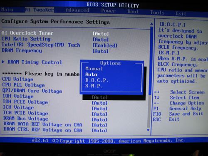Click the IOH PCIE Voltage item
The width and height of the screenshot is (208, 156).
[25, 102]
